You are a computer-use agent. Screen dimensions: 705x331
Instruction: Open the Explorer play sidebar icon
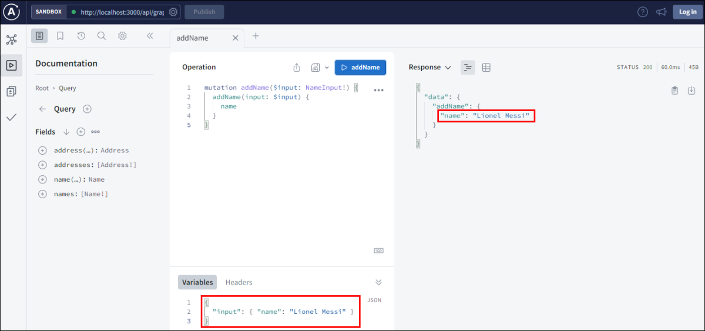pyautogui.click(x=11, y=65)
